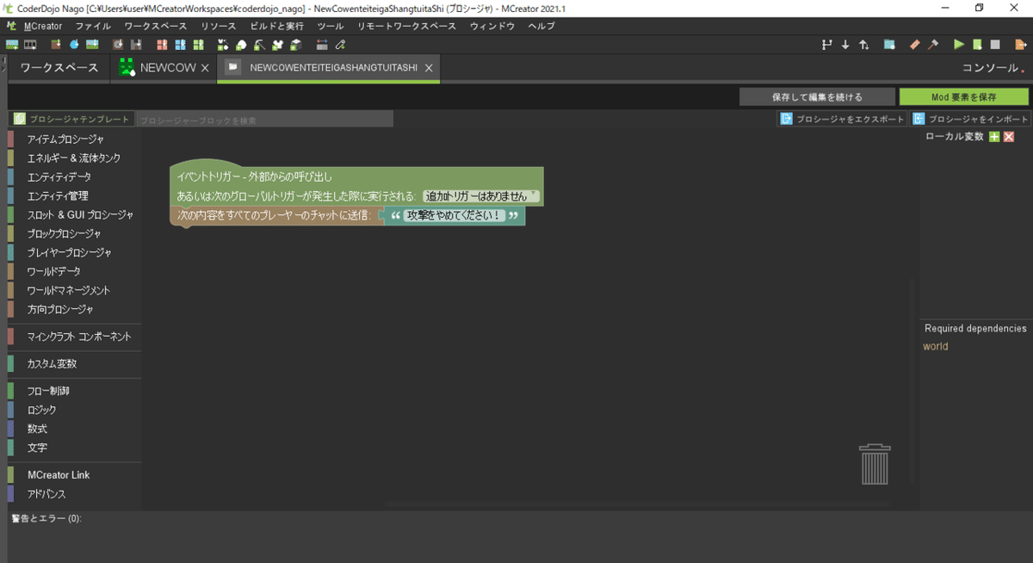The width and height of the screenshot is (1033, 563).
Task: Click the downward import arrow toolbar icon
Action: coord(845,44)
